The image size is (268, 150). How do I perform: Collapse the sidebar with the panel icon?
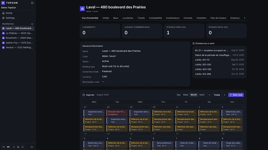pos(32,3)
